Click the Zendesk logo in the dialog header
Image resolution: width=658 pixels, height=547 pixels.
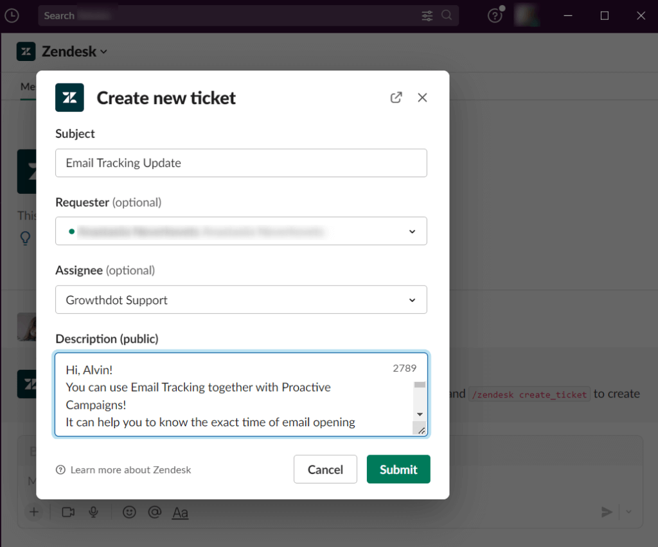(69, 97)
